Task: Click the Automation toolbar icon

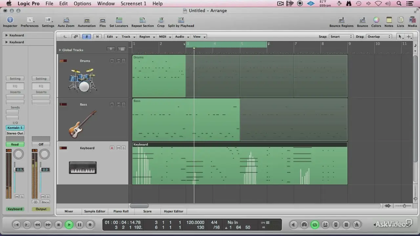Action: pyautogui.click(x=87, y=20)
